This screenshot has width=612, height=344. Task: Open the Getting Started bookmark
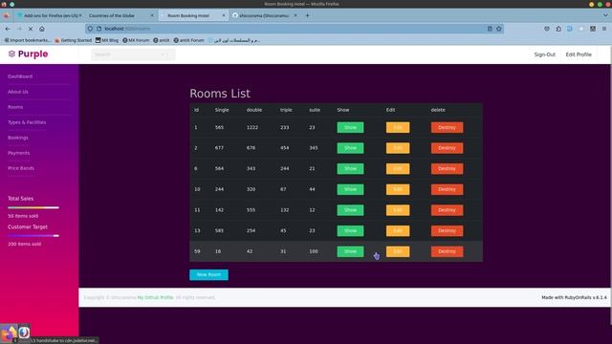(x=73, y=40)
